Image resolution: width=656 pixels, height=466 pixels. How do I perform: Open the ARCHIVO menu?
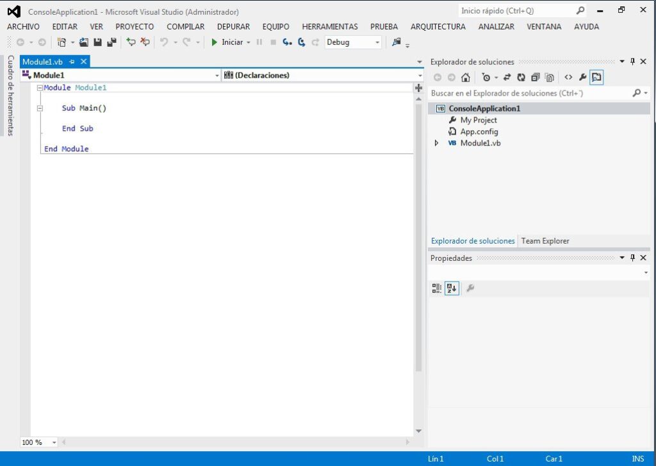coord(24,27)
